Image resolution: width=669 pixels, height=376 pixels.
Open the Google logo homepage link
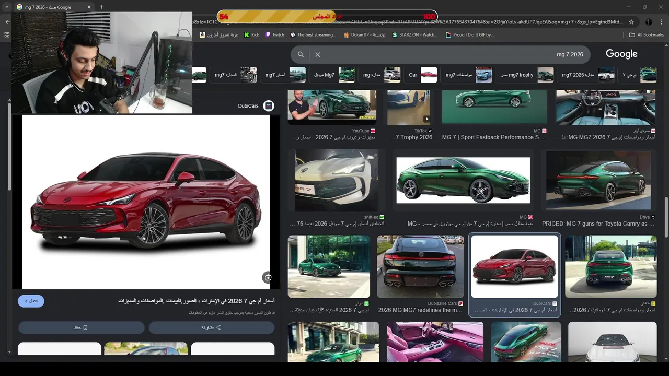coord(621,54)
